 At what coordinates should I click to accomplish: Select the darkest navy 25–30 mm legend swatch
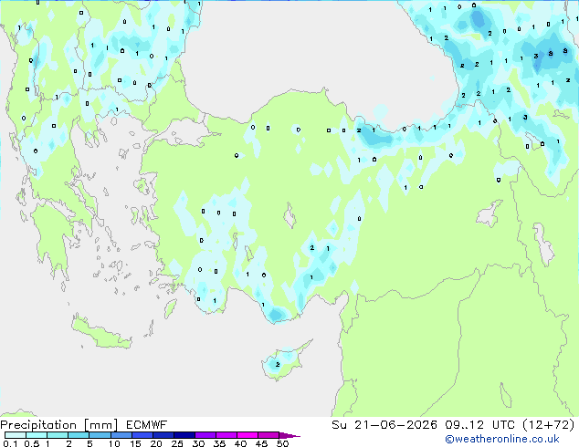click(x=184, y=435)
